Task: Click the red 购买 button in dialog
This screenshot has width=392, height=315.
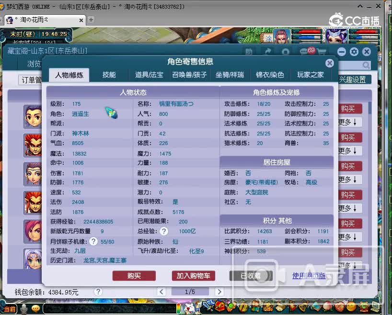Action: [134, 276]
